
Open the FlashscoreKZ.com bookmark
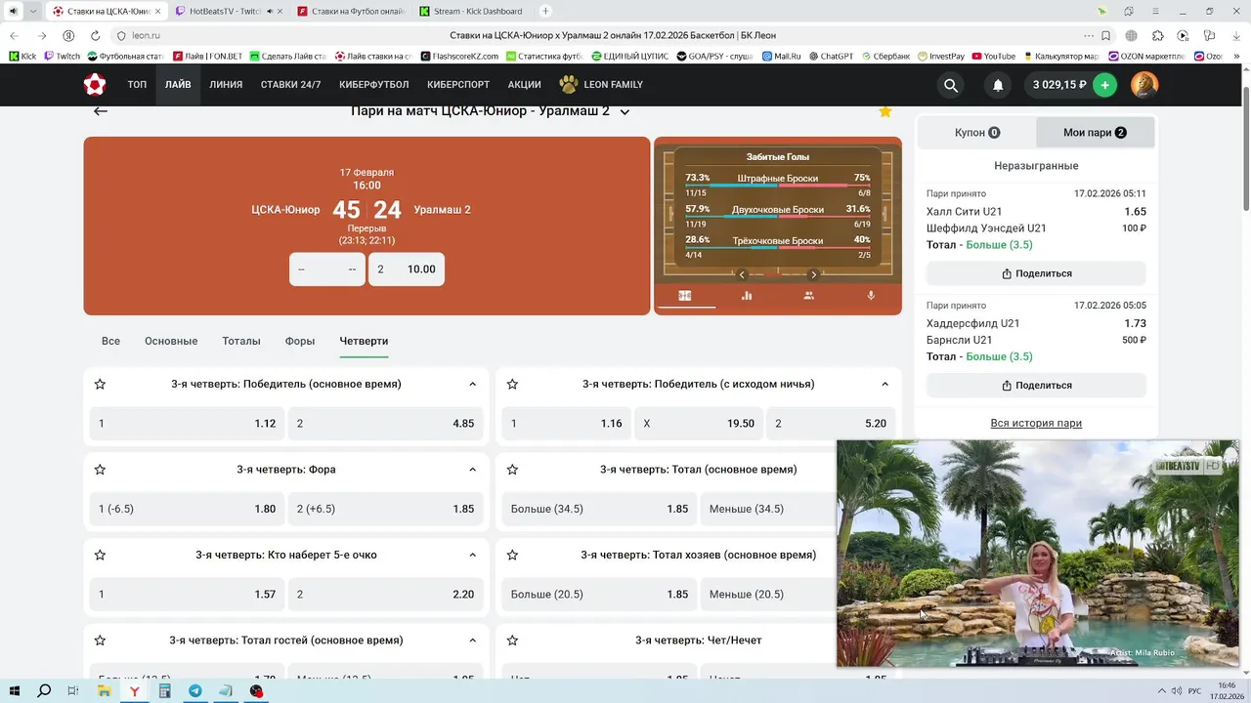click(459, 57)
